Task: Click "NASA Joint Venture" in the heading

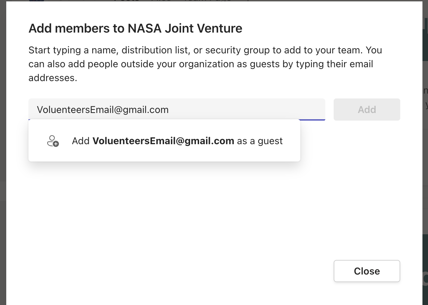Action: pos(185,28)
